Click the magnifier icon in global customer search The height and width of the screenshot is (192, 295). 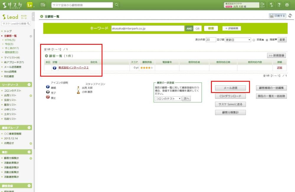pyautogui.click(x=117, y=5)
